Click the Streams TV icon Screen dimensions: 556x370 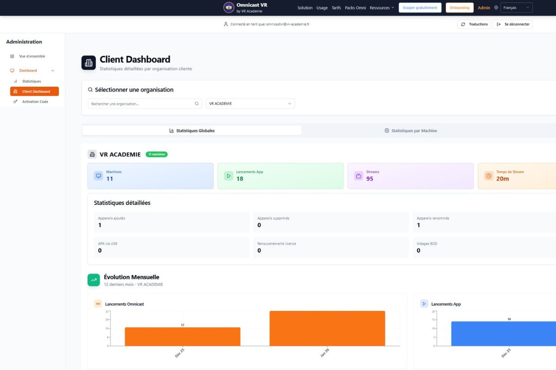(x=359, y=176)
